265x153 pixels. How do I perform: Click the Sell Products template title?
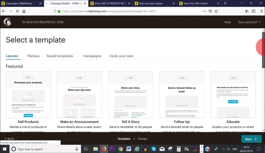(28, 122)
